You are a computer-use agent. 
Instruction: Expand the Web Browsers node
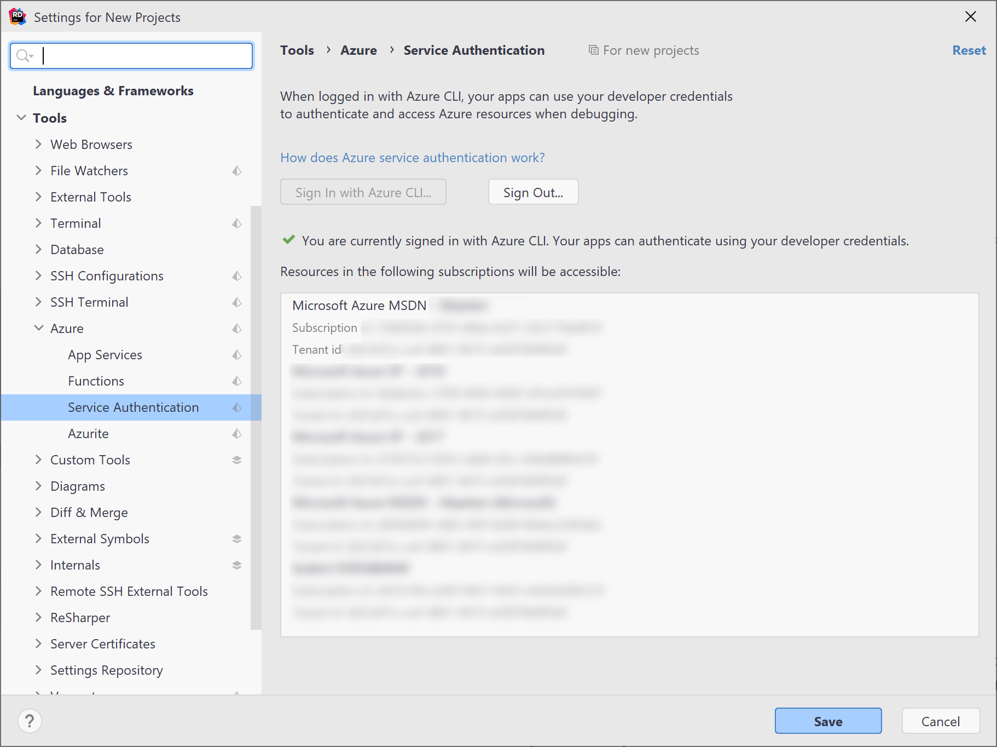(38, 144)
